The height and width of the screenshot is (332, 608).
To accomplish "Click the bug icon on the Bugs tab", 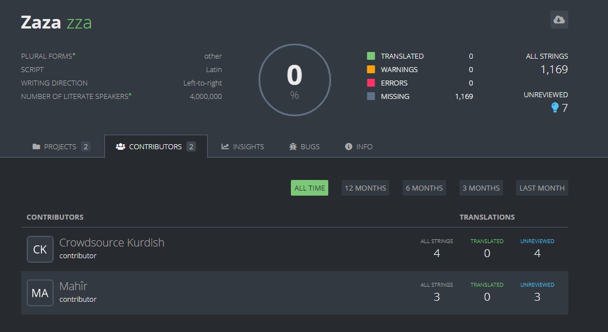I will (293, 146).
